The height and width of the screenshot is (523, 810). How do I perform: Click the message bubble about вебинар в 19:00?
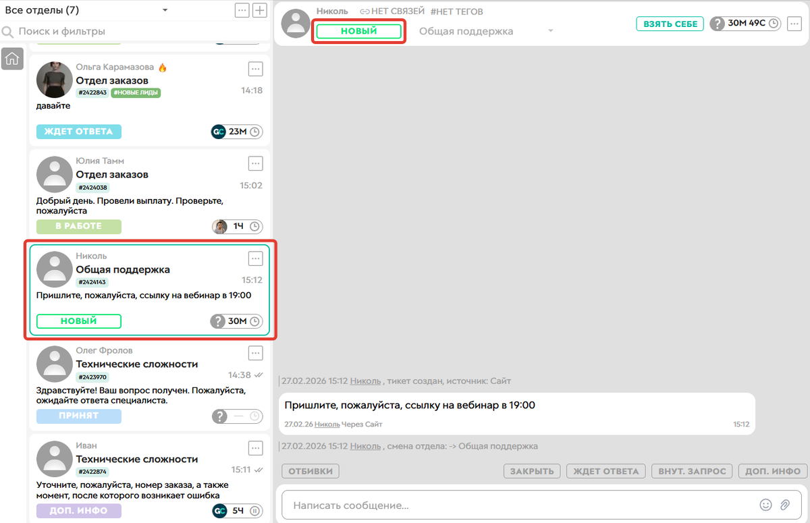(516, 413)
